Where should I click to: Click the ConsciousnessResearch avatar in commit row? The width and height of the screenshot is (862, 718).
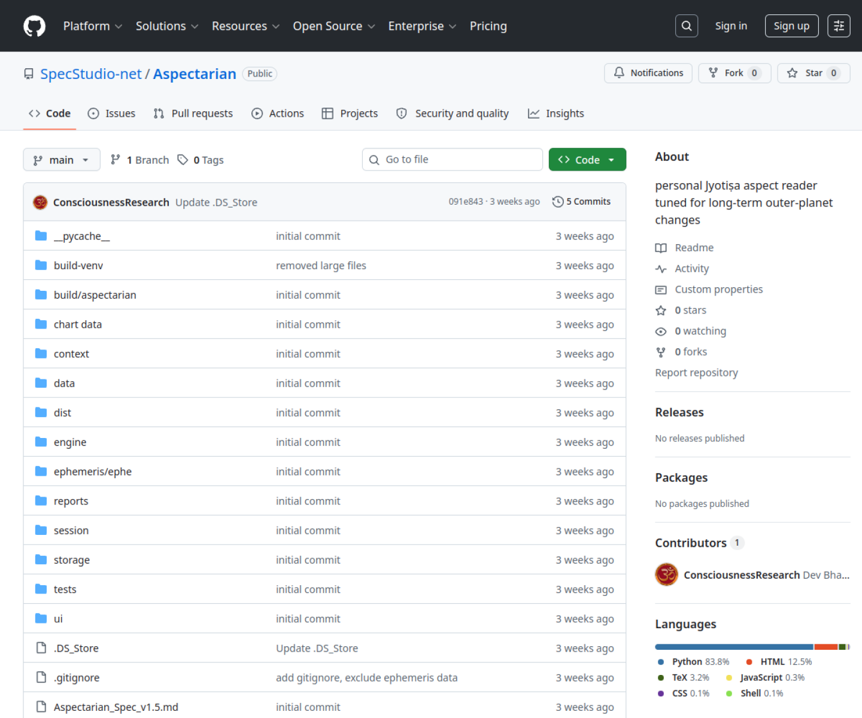(40, 202)
